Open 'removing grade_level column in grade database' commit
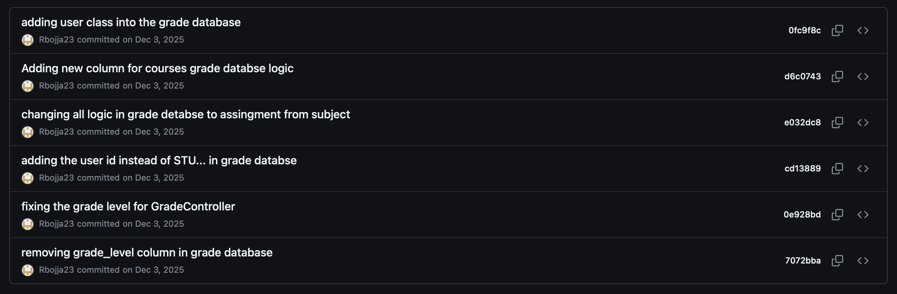The image size is (897, 294). pyautogui.click(x=147, y=252)
